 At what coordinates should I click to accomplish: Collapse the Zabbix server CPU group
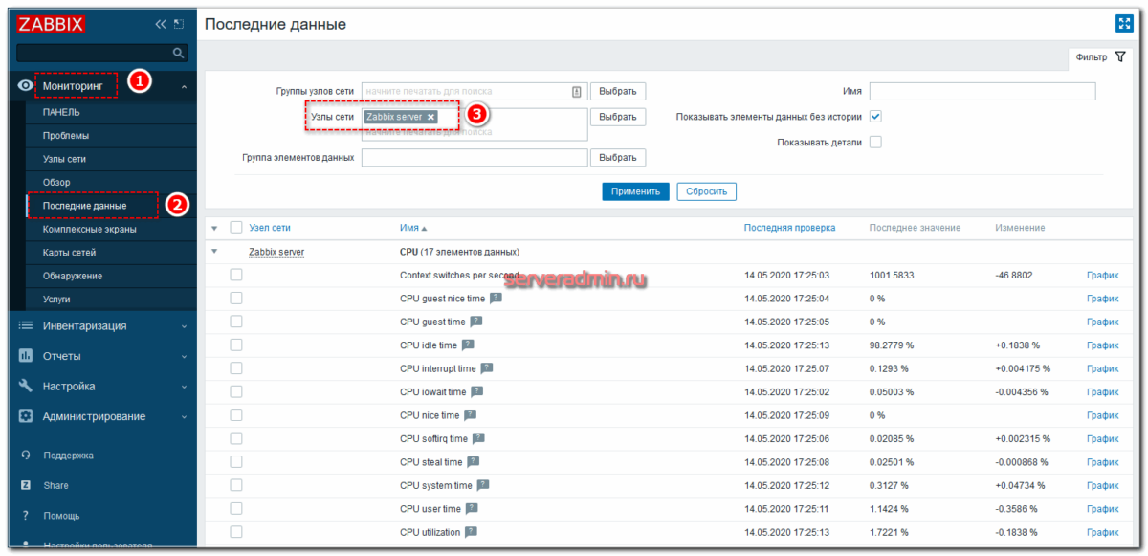coord(214,252)
